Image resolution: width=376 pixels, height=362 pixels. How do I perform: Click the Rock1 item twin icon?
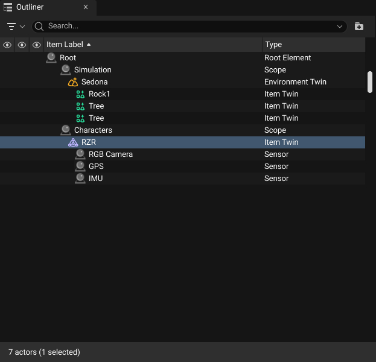tap(80, 94)
